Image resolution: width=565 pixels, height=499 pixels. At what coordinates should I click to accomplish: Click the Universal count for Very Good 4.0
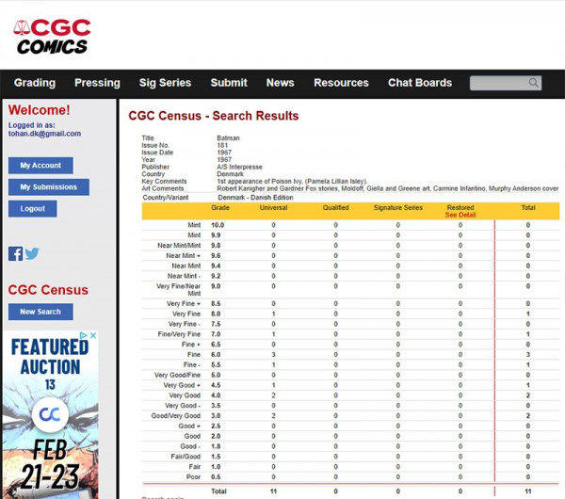tap(273, 395)
